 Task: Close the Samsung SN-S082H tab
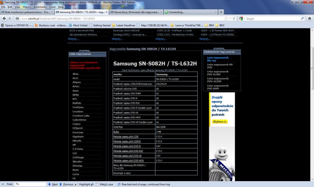coord(106,12)
